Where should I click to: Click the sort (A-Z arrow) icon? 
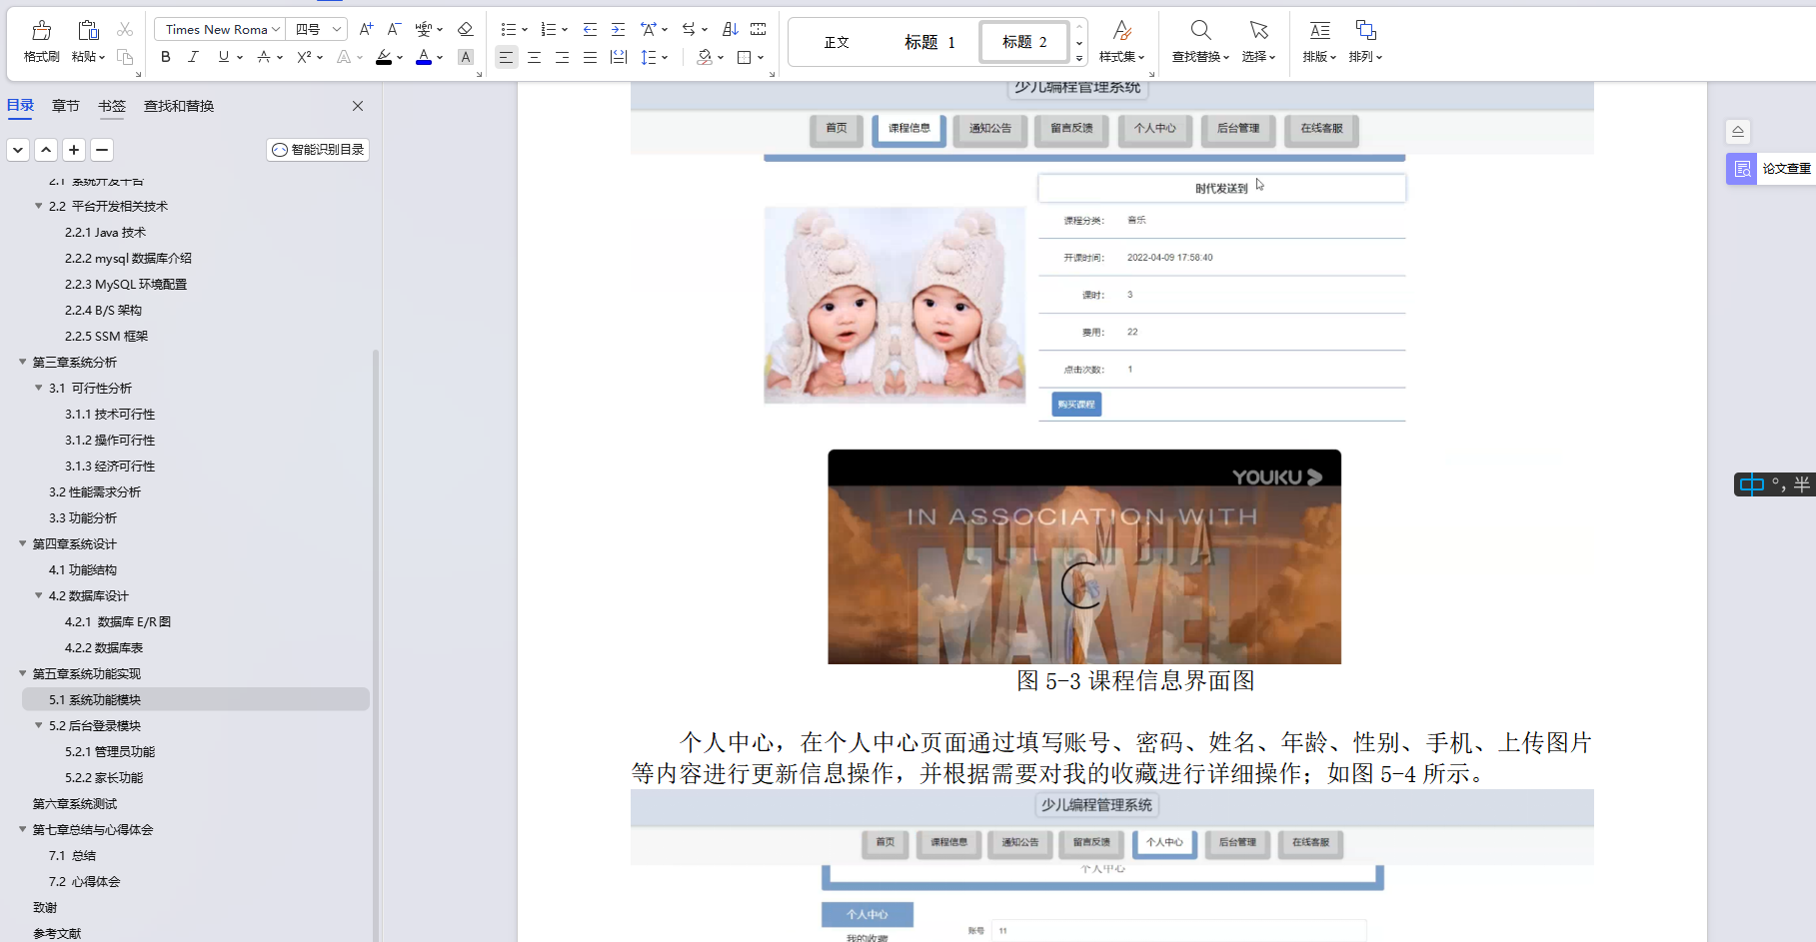pos(730,29)
